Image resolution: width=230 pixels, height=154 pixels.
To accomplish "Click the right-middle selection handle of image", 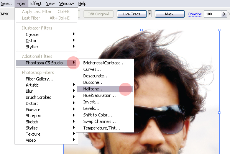I will 219,113.
